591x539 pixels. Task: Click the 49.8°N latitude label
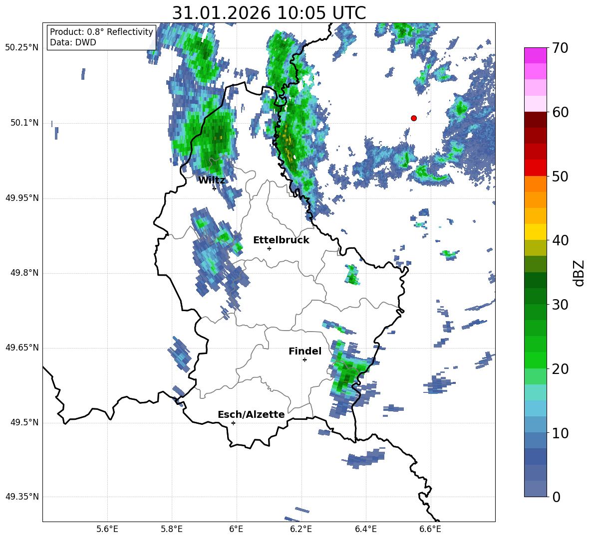[x=24, y=273]
